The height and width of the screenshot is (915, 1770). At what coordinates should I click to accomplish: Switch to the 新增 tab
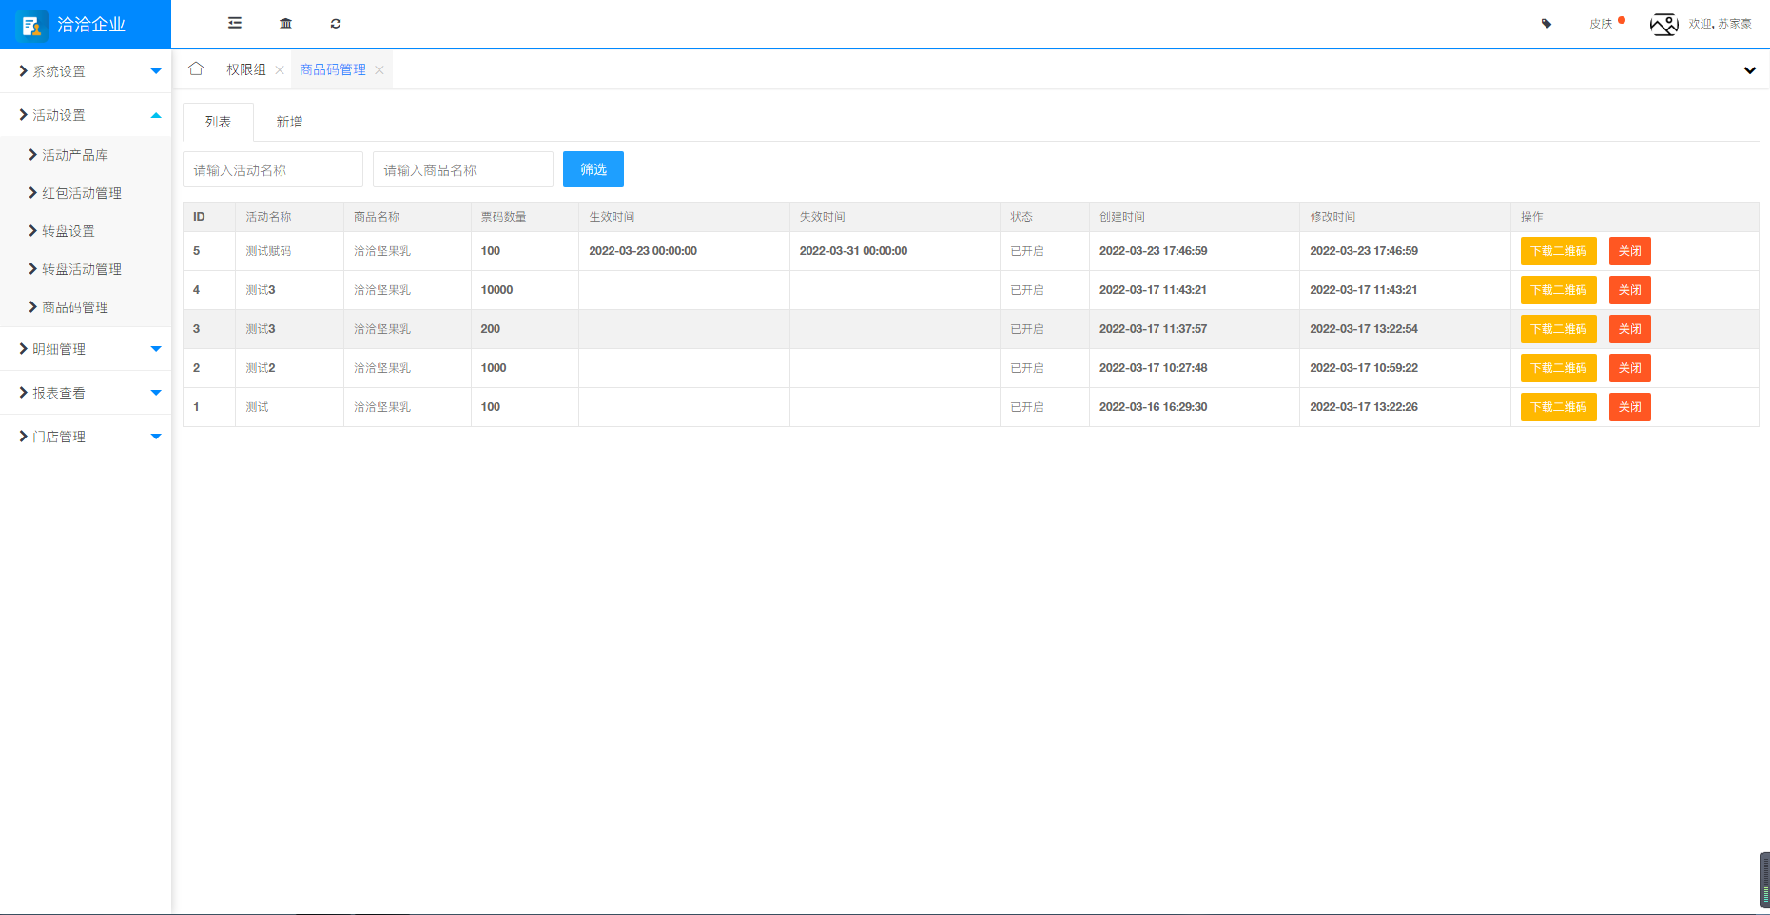click(x=289, y=122)
